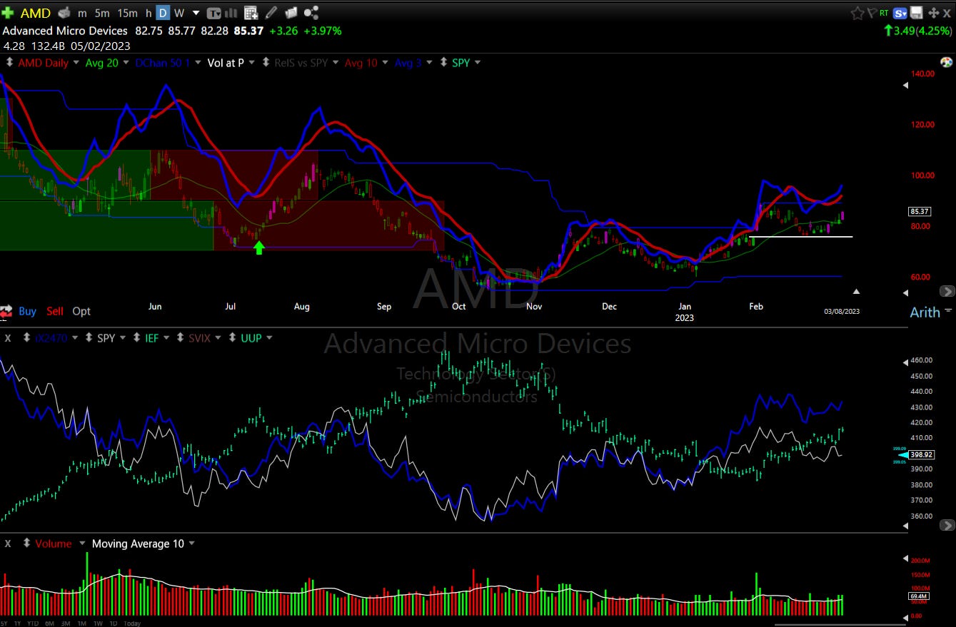Click the bar chart style icon
The image size is (956, 627).
pyautogui.click(x=233, y=13)
